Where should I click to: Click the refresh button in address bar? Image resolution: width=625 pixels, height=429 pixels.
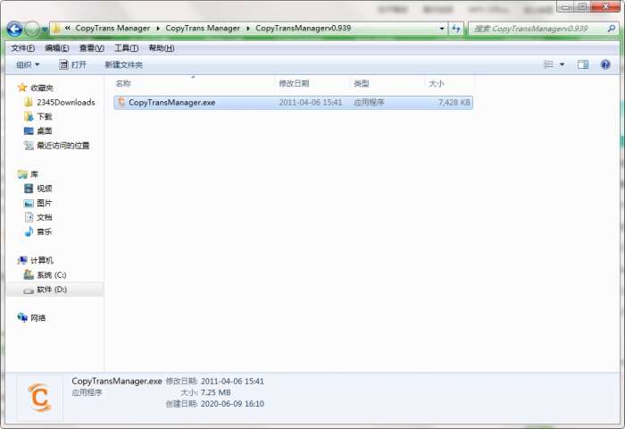pyautogui.click(x=456, y=29)
